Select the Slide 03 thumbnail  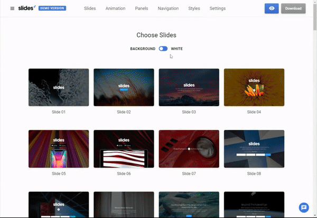tap(189, 87)
